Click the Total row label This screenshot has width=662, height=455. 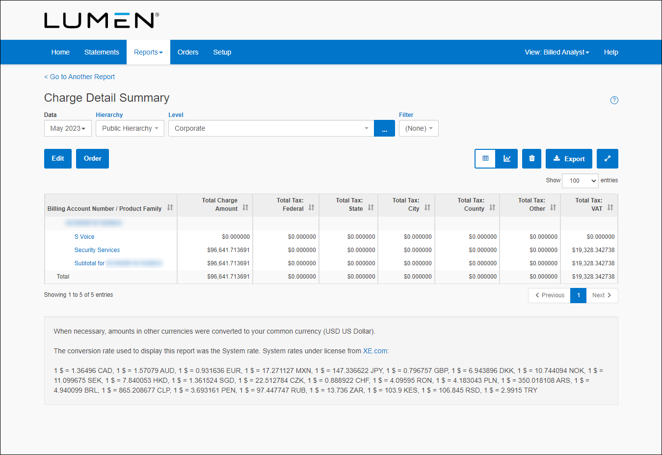click(x=63, y=277)
